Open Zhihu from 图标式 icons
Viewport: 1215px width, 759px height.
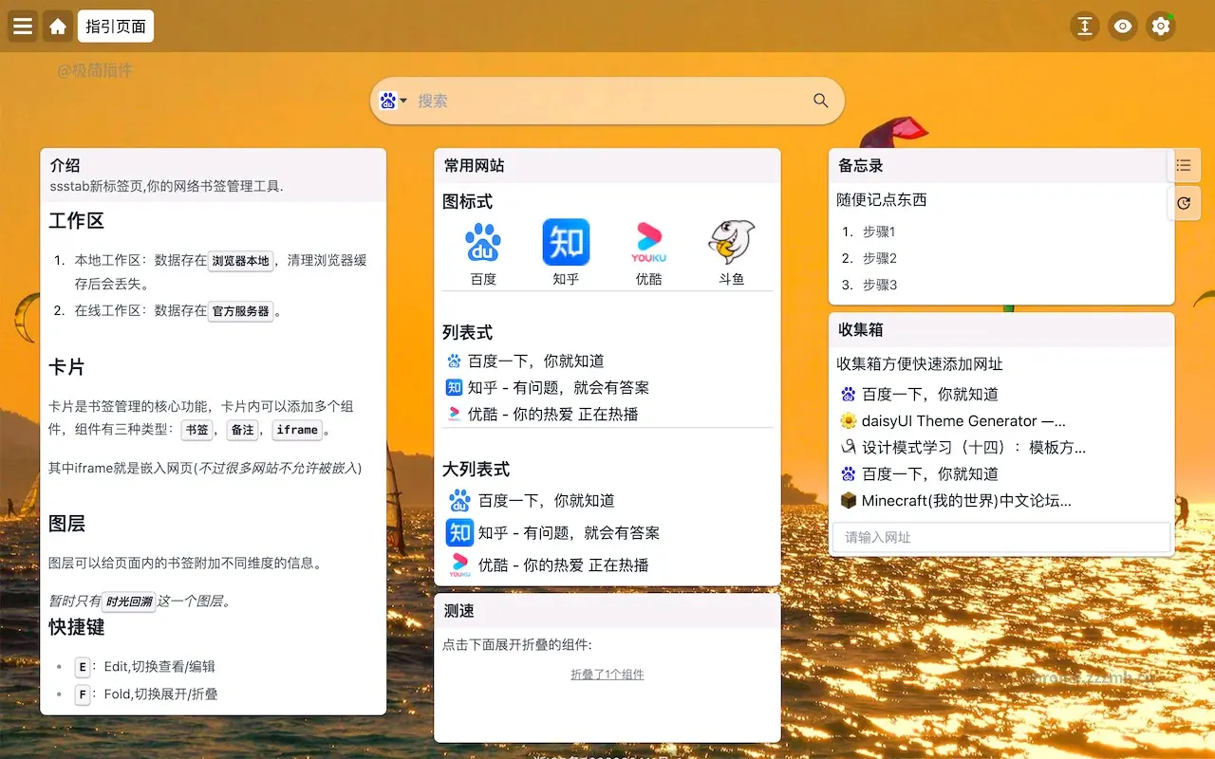tap(566, 242)
